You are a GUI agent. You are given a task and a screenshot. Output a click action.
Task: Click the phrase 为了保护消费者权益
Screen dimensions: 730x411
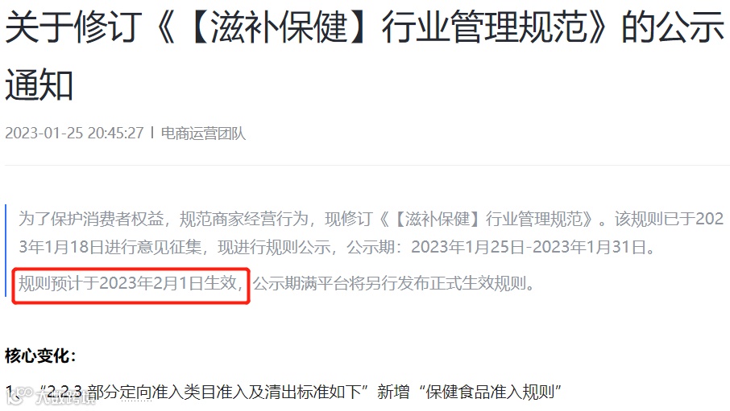click(x=91, y=219)
